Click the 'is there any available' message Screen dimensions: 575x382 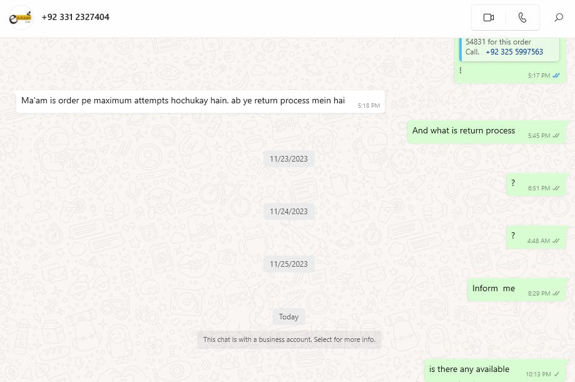click(495, 371)
